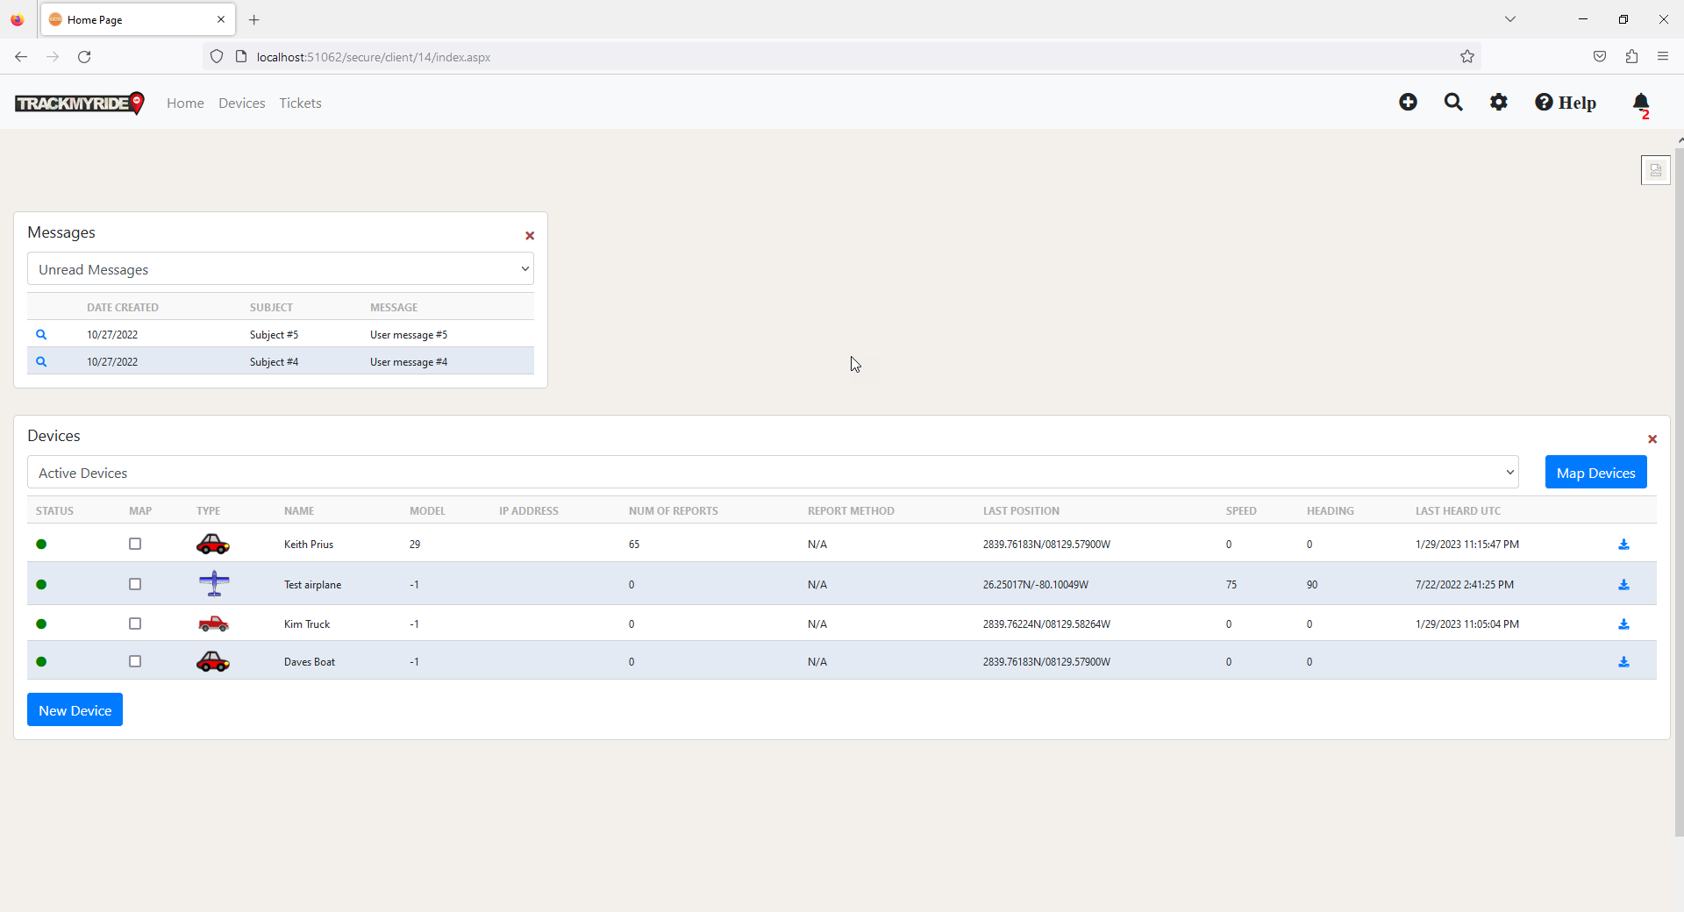Image resolution: width=1684 pixels, height=912 pixels.
Task: Click the page vertical scrollbar
Action: point(1679,491)
